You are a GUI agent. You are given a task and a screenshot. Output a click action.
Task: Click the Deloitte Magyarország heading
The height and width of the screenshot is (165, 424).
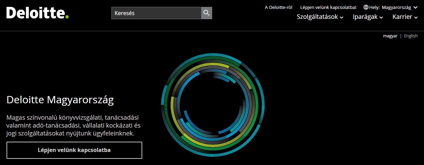[60, 100]
